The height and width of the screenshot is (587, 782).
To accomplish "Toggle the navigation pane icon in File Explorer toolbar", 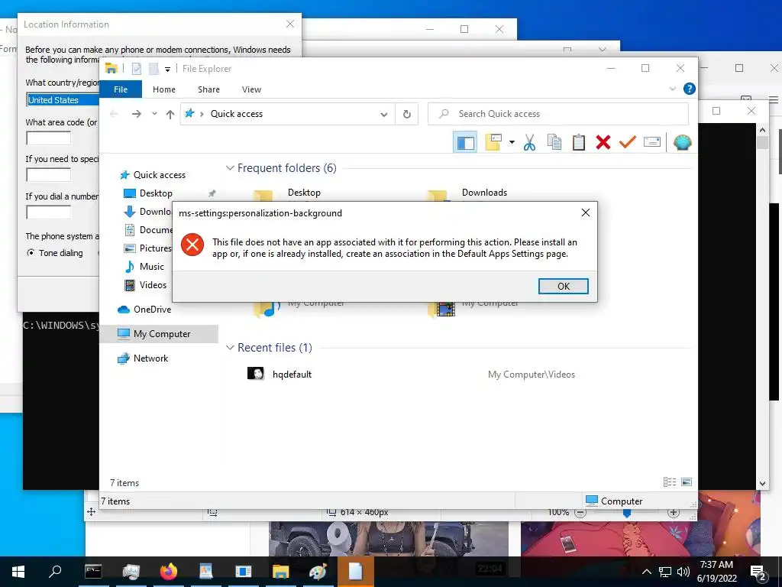I will [465, 143].
